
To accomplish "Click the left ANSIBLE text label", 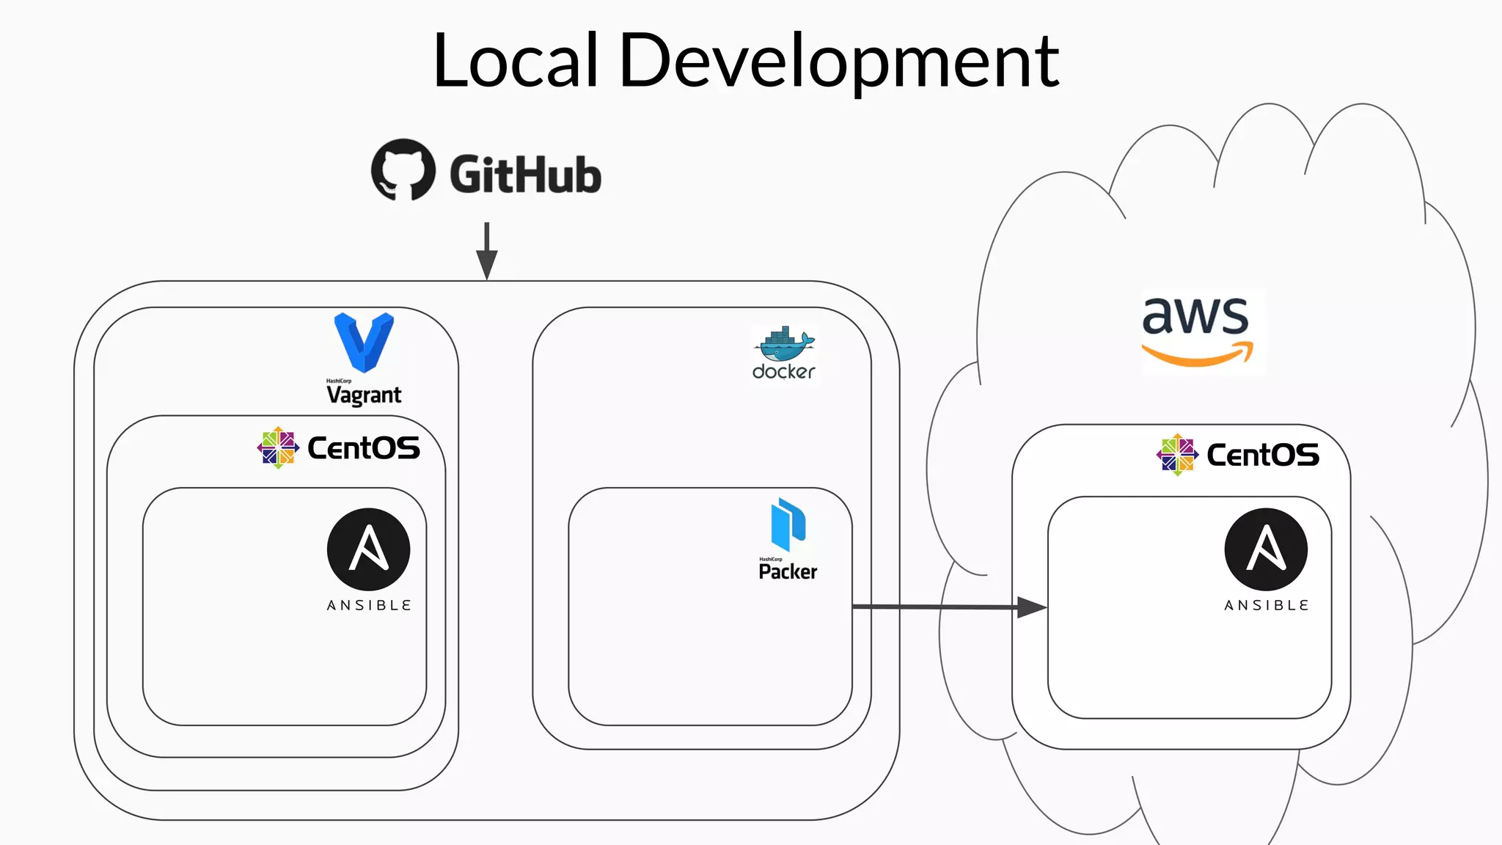I will coord(369,605).
